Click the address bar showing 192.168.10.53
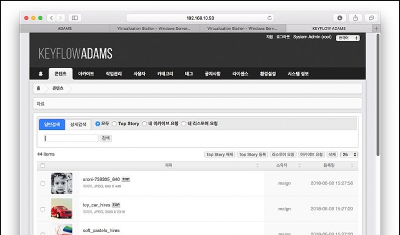Screen dimensions: 400x235 (200, 18)
